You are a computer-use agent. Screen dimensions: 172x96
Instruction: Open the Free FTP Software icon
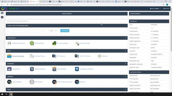coord(77,56)
